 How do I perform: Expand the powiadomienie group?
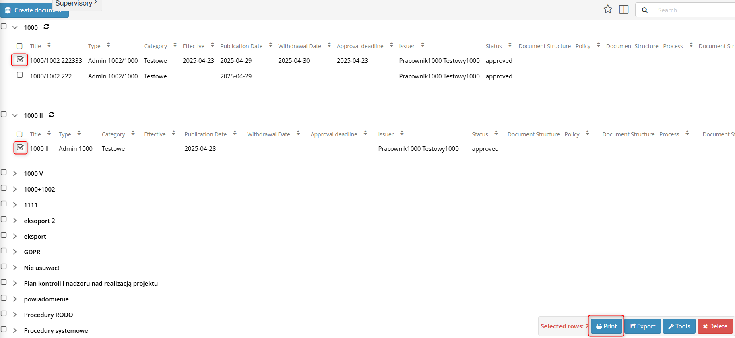(15, 299)
